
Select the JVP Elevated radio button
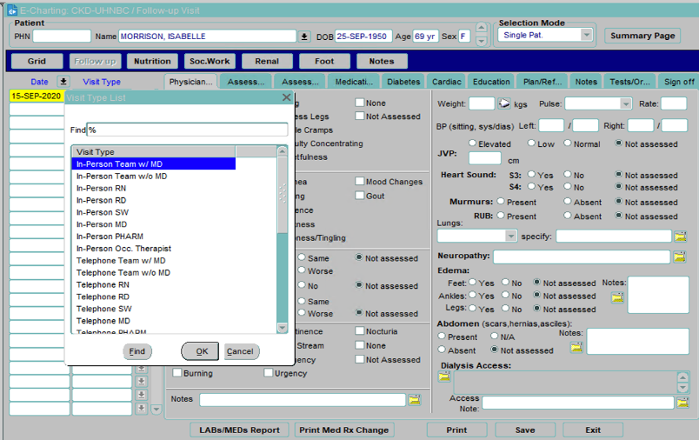tap(473, 143)
